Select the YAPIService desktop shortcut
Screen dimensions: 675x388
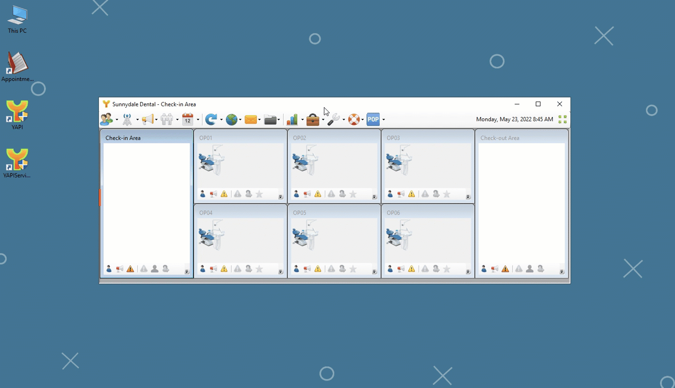tap(17, 163)
